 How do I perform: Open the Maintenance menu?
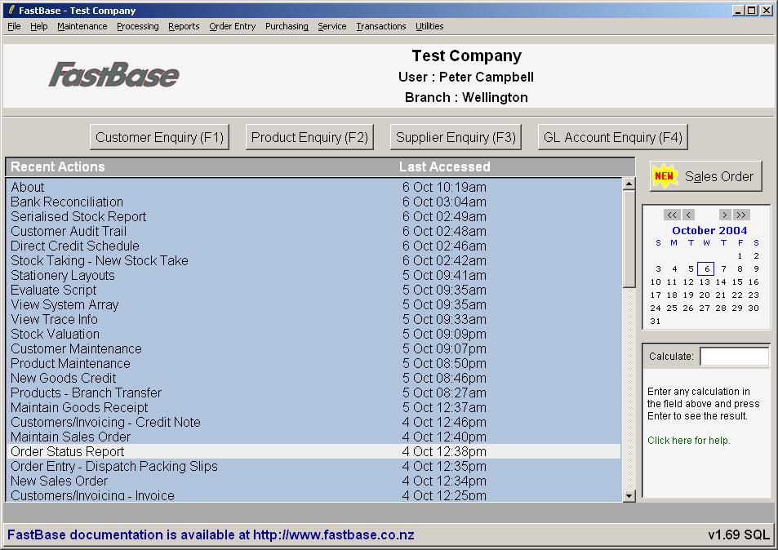coord(82,26)
